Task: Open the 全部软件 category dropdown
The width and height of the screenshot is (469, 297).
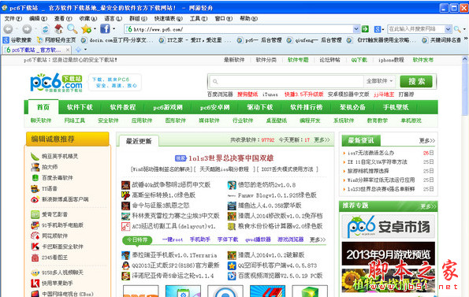Action: coord(379,81)
